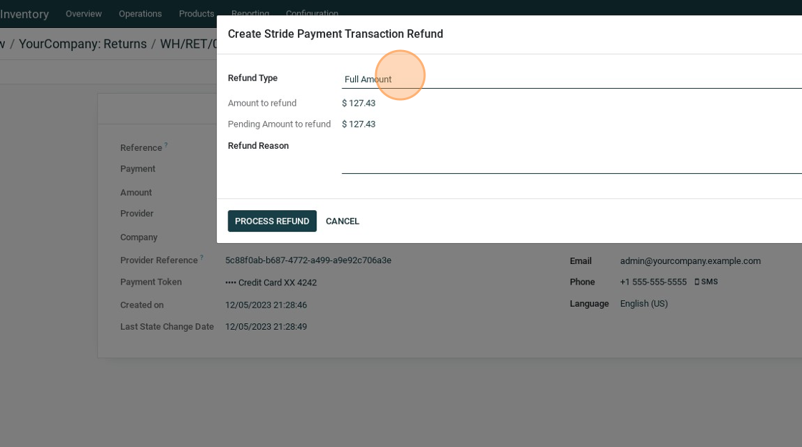Click the Inventory app title
This screenshot has width=802, height=447.
[x=24, y=14]
